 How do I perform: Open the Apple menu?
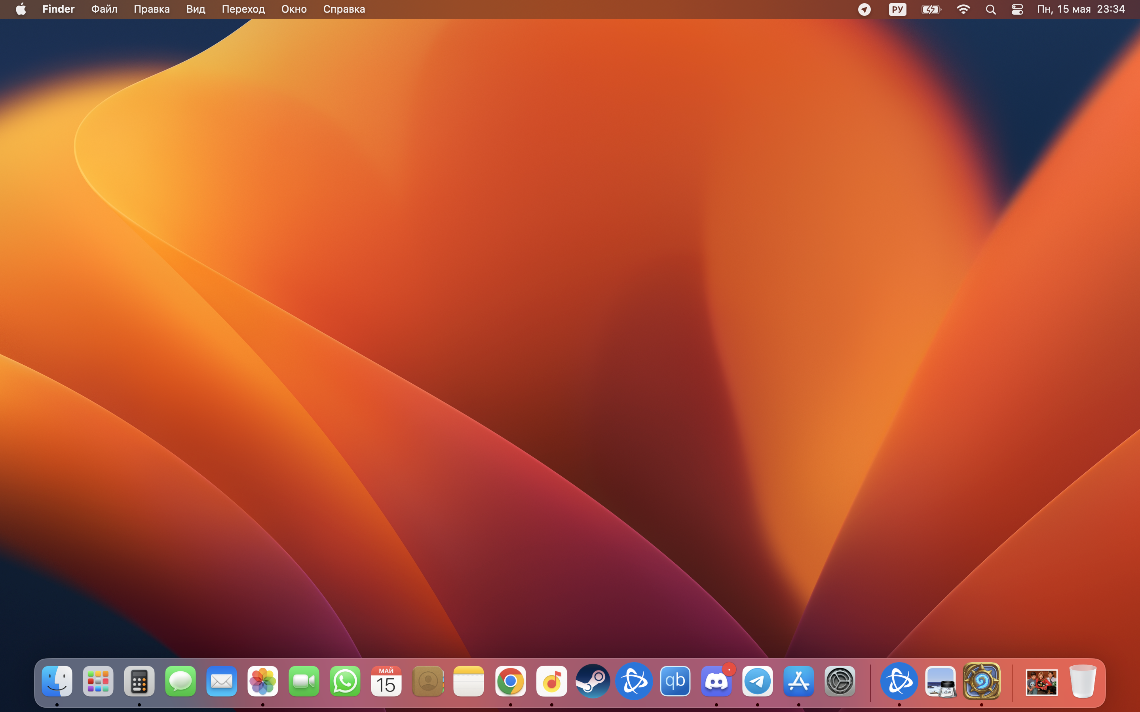[21, 9]
